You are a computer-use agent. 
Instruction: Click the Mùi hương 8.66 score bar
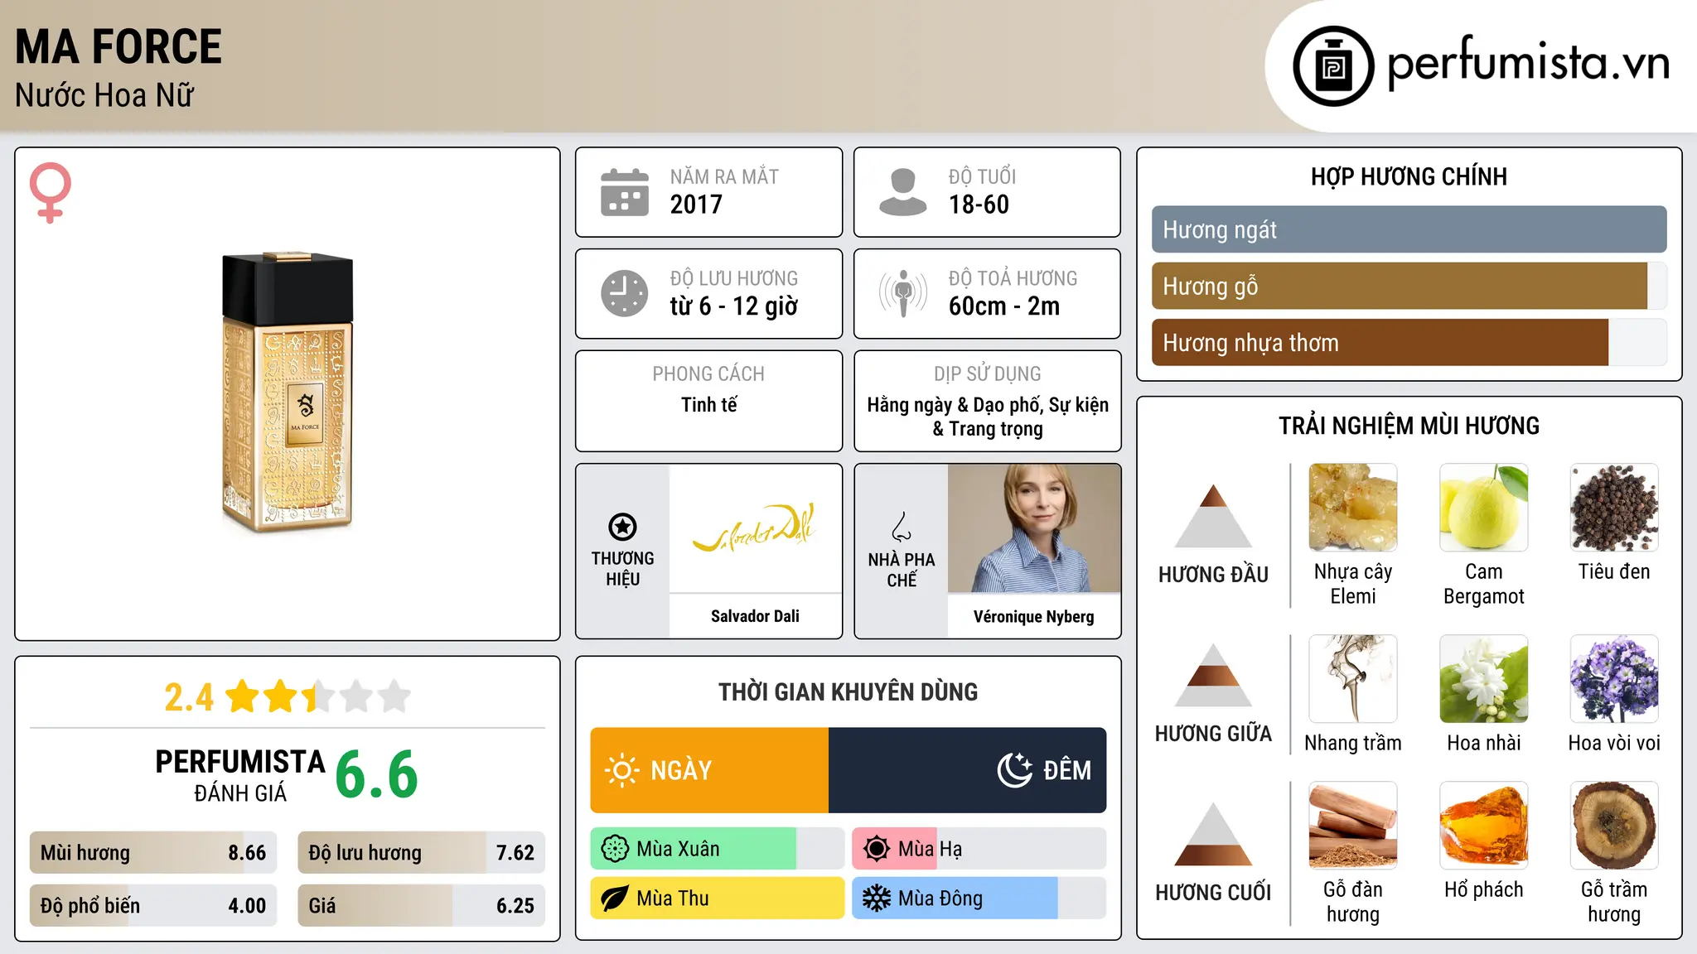[153, 853]
